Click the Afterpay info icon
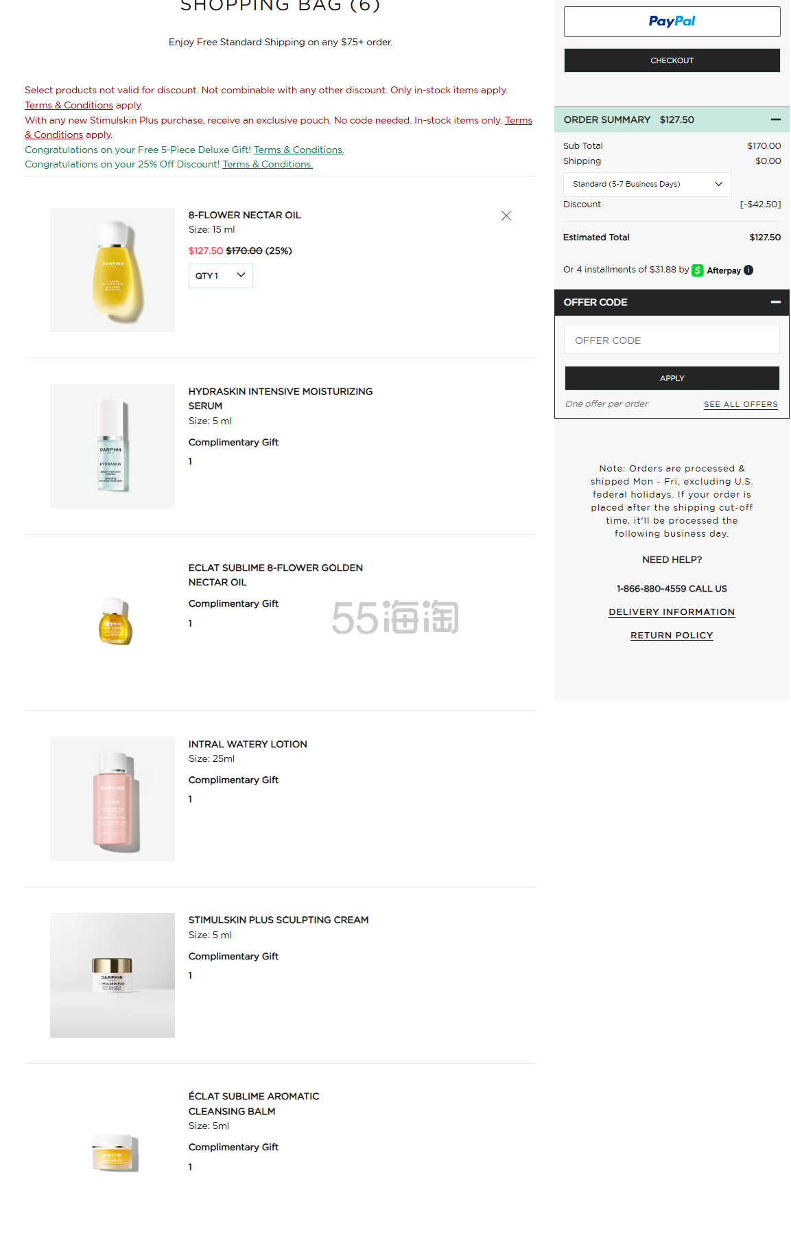Viewport: 791px width, 1234px height. [748, 270]
